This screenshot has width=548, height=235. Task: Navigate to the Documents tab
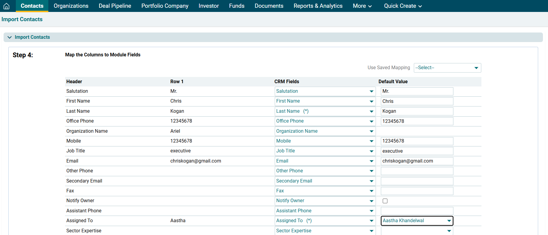click(x=269, y=6)
